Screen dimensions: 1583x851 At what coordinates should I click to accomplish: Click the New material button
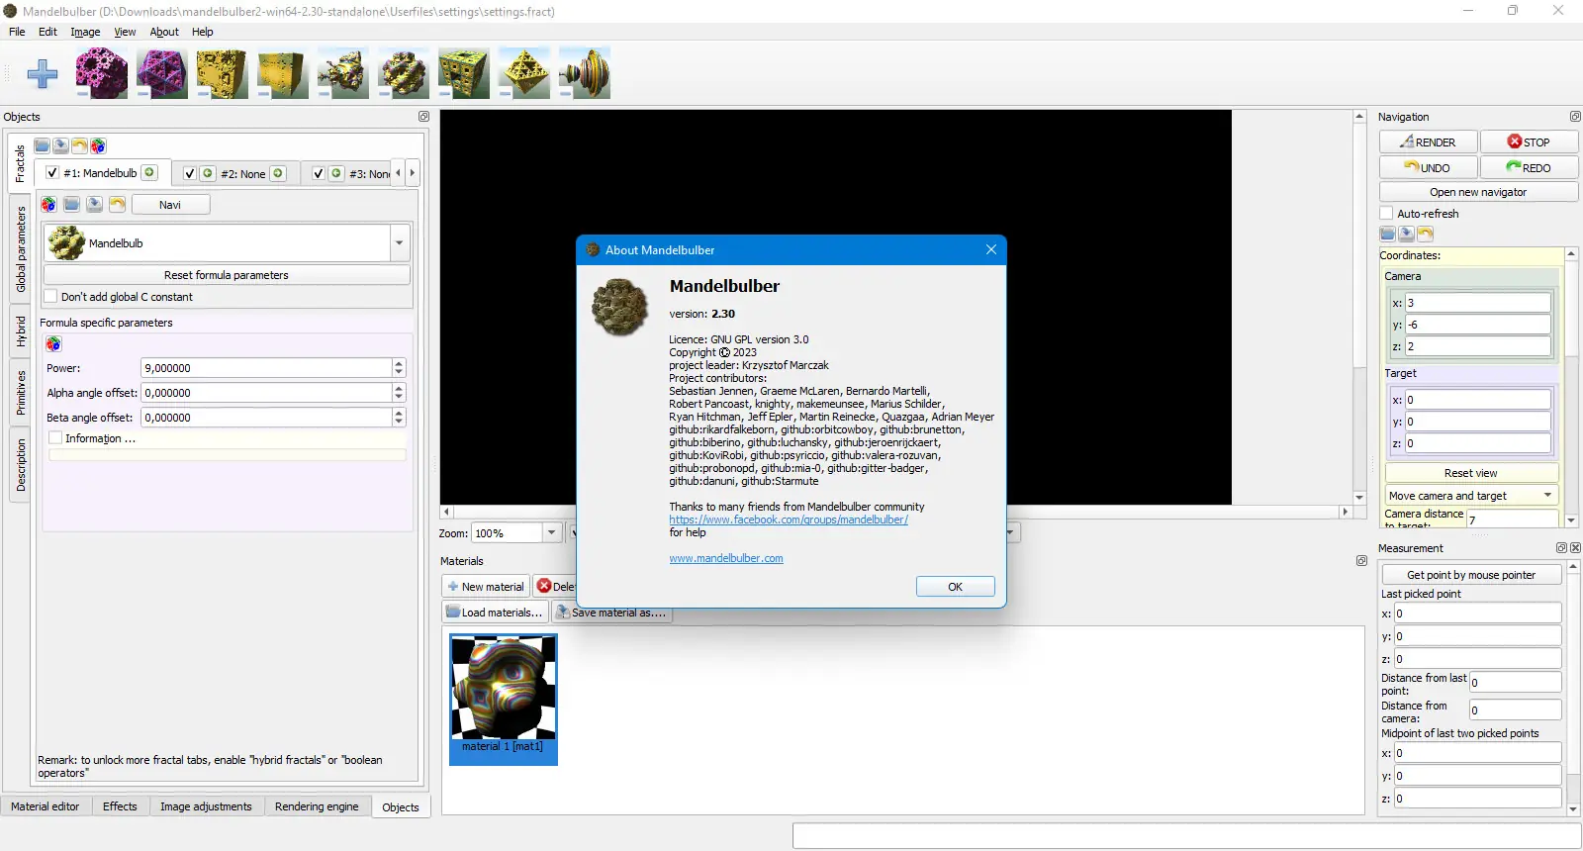pos(486,587)
